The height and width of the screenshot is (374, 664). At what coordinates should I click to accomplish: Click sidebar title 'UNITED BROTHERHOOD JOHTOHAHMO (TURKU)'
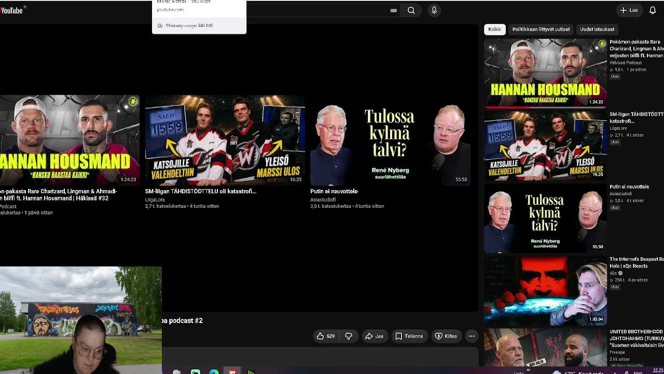tap(637, 338)
